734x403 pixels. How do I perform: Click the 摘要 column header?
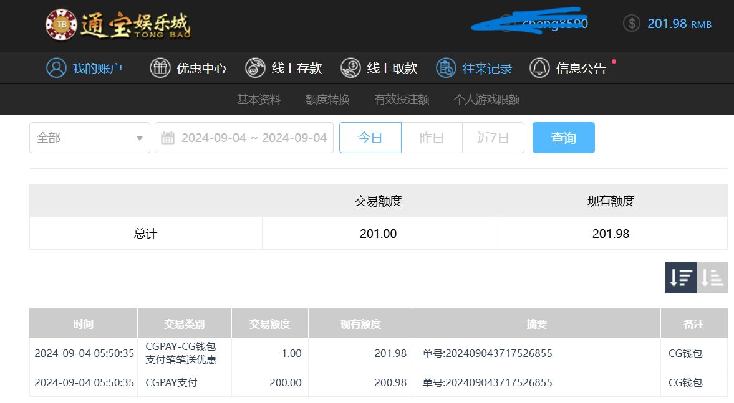coord(536,323)
